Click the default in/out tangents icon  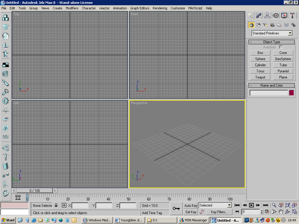(202, 212)
